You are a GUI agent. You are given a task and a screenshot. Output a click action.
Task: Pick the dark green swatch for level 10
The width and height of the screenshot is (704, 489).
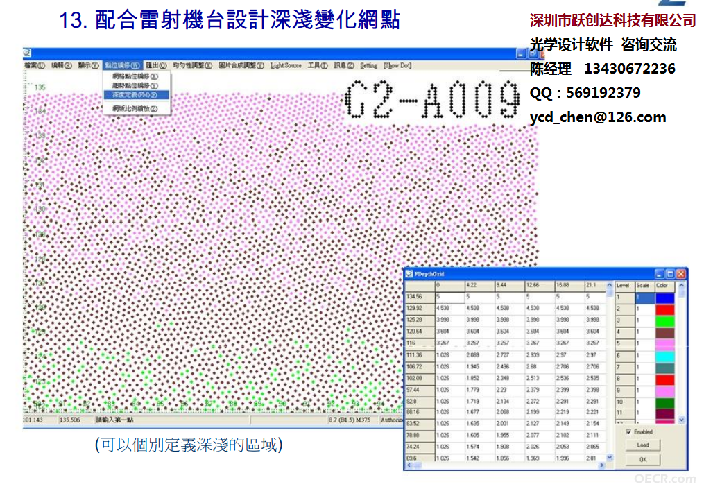click(x=665, y=402)
